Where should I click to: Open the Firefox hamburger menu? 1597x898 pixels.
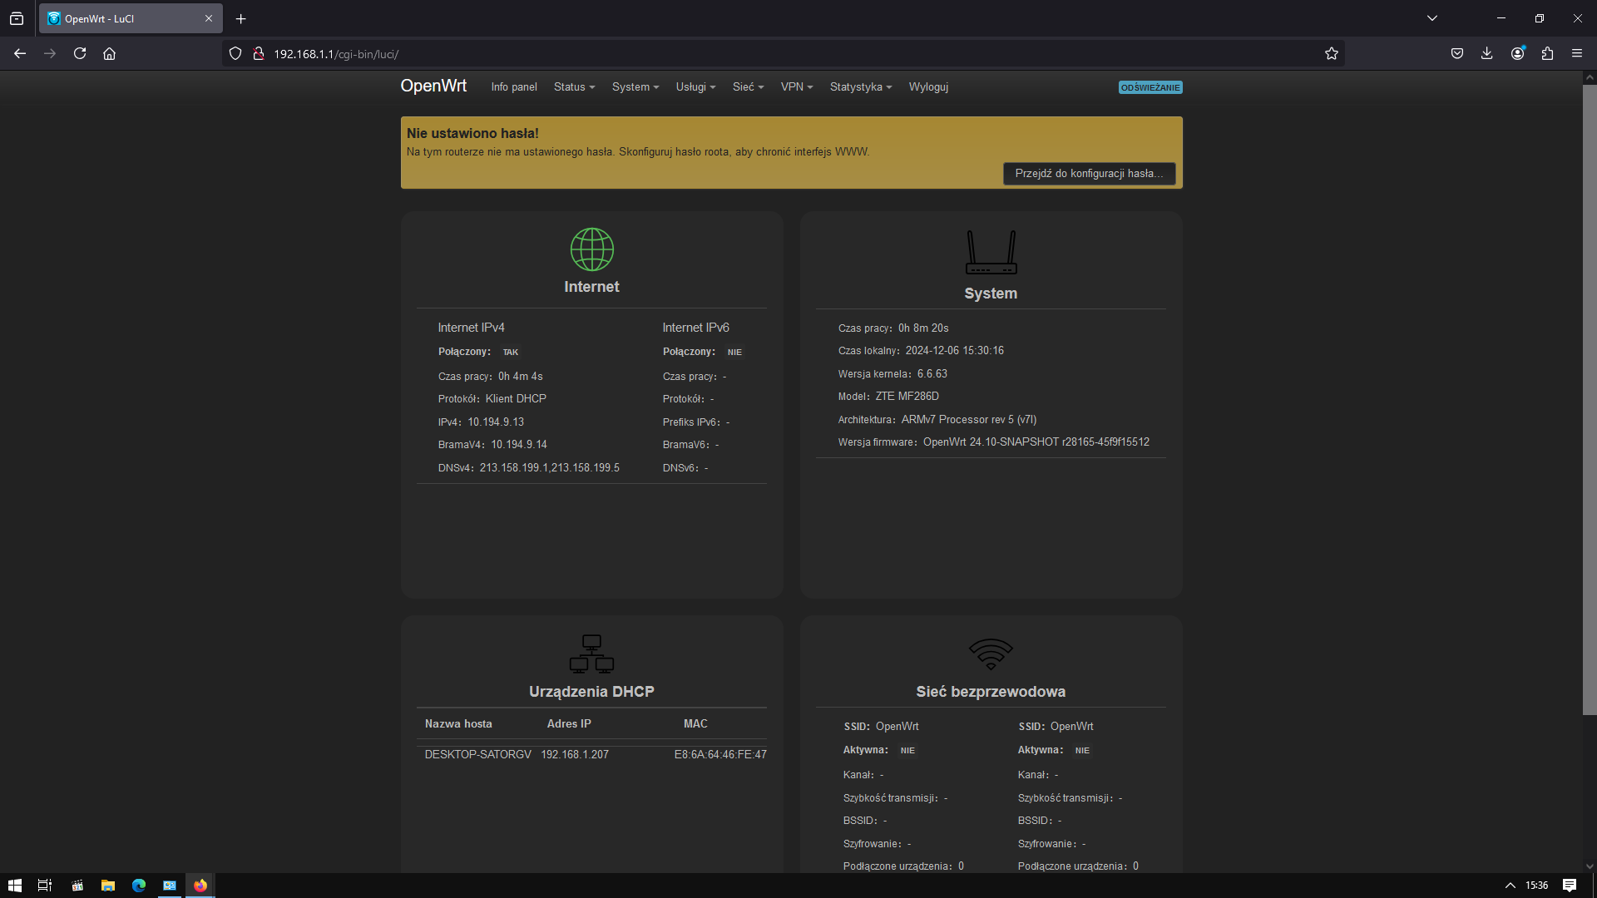[x=1577, y=53]
